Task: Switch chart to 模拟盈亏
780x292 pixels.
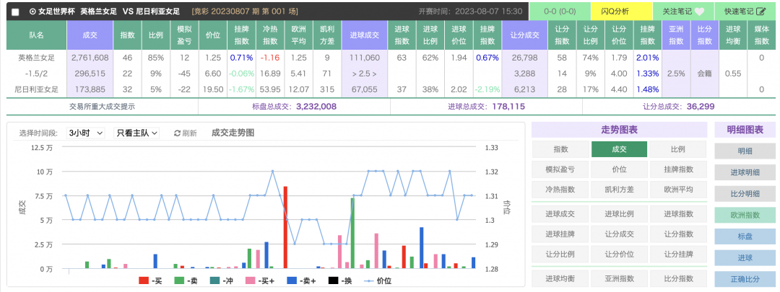Action: point(560,169)
